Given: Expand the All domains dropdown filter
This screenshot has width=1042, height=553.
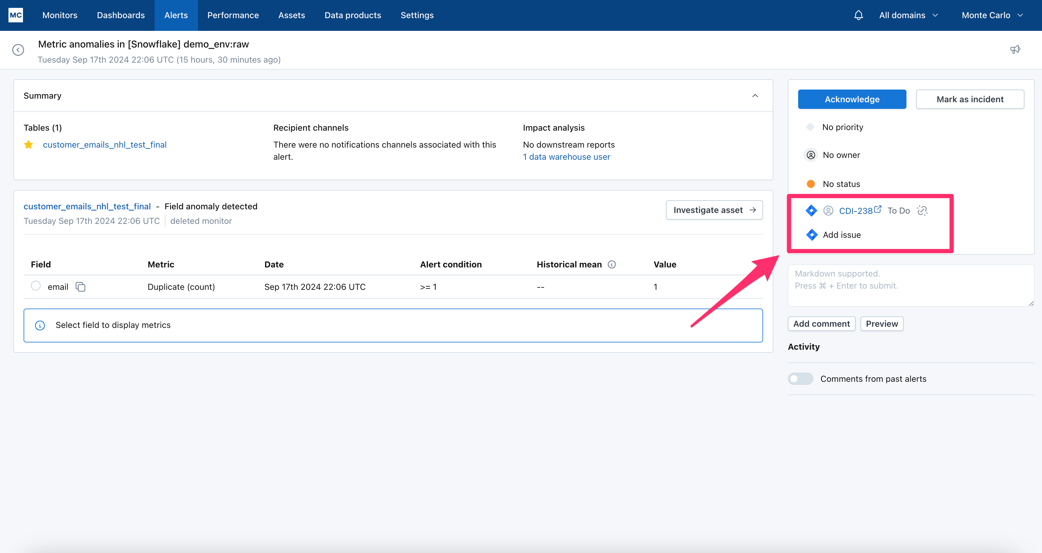Looking at the screenshot, I should pyautogui.click(x=908, y=15).
